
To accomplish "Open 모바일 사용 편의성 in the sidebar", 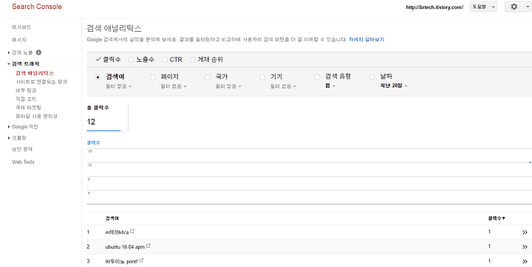I will click(x=37, y=117).
